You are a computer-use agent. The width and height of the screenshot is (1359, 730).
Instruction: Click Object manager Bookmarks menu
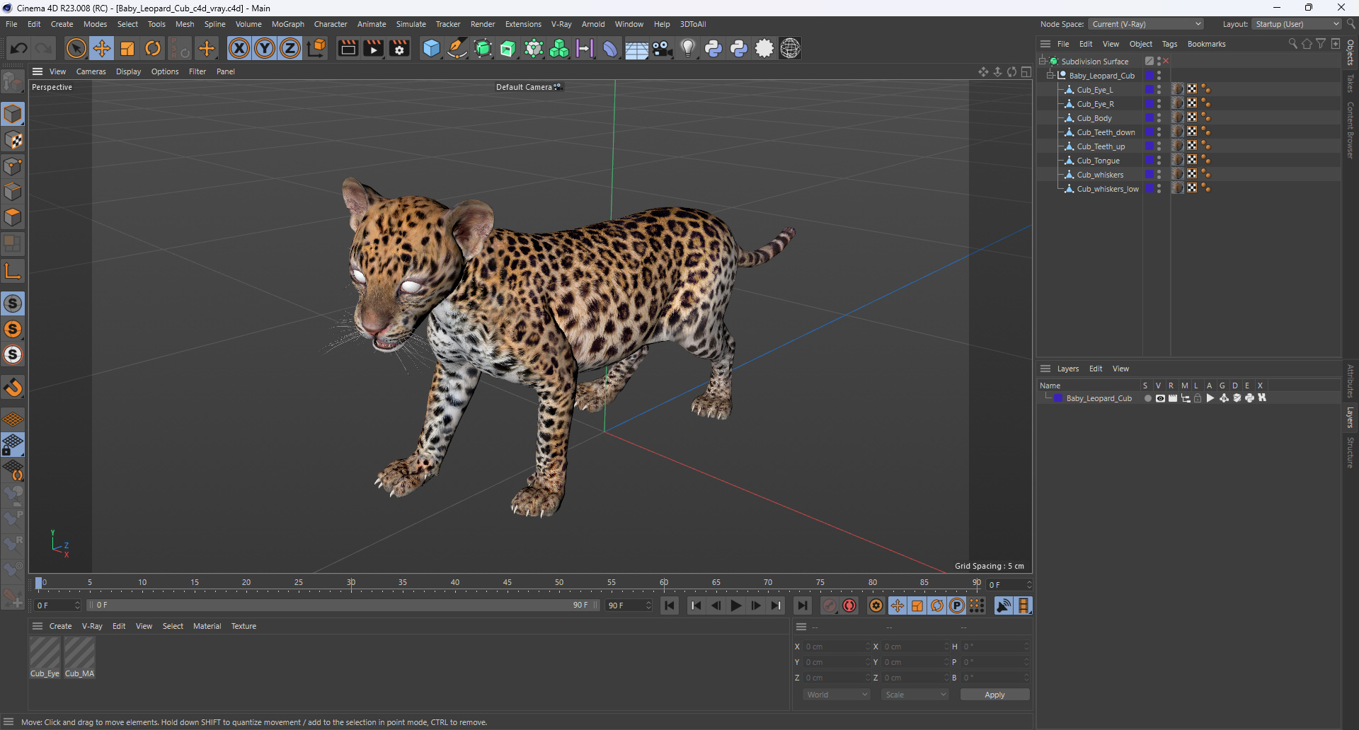tap(1206, 44)
